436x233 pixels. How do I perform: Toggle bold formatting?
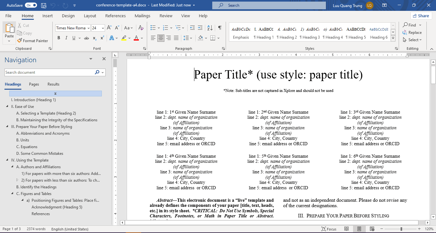click(x=59, y=37)
